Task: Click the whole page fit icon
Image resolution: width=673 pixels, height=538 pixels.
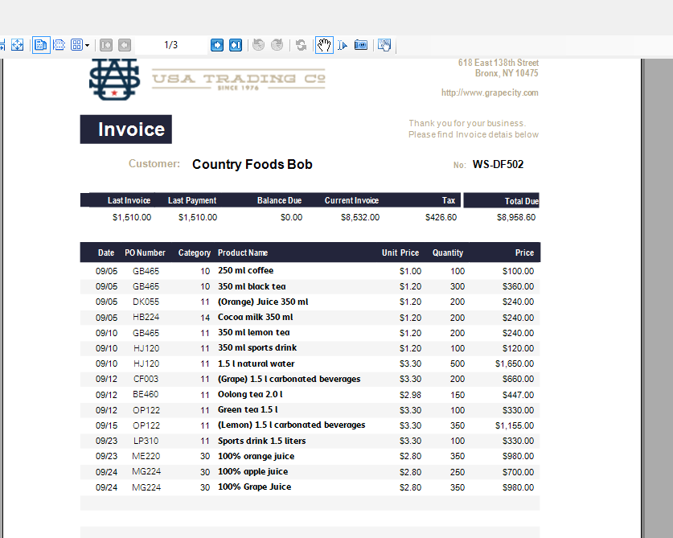Action: click(17, 45)
